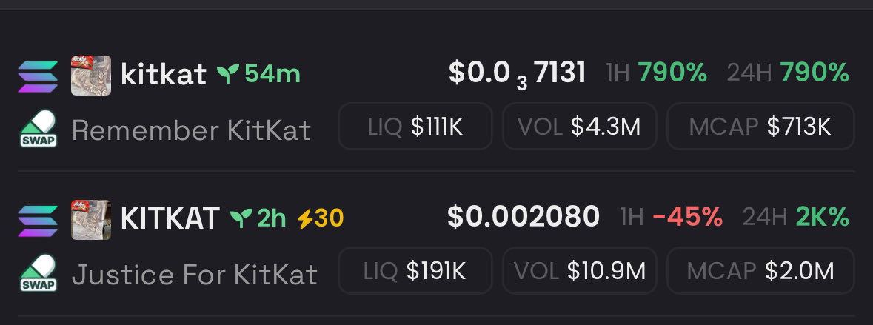Click the $0.002080 price value
This screenshot has width=873, height=325.
(x=523, y=217)
